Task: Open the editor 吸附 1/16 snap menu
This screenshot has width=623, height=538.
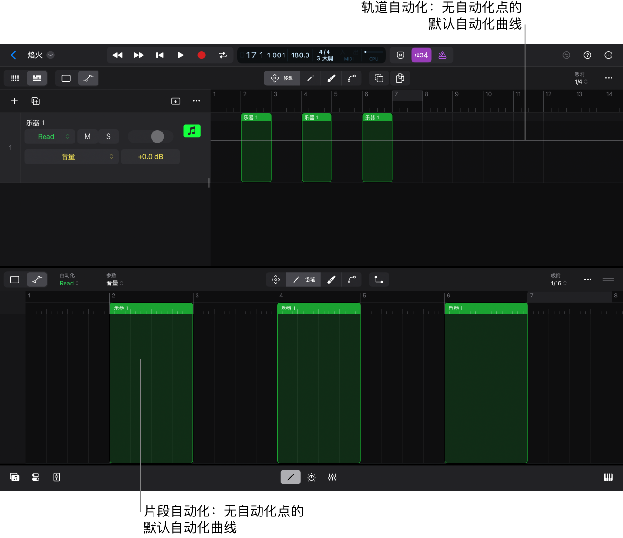Action: [x=558, y=280]
